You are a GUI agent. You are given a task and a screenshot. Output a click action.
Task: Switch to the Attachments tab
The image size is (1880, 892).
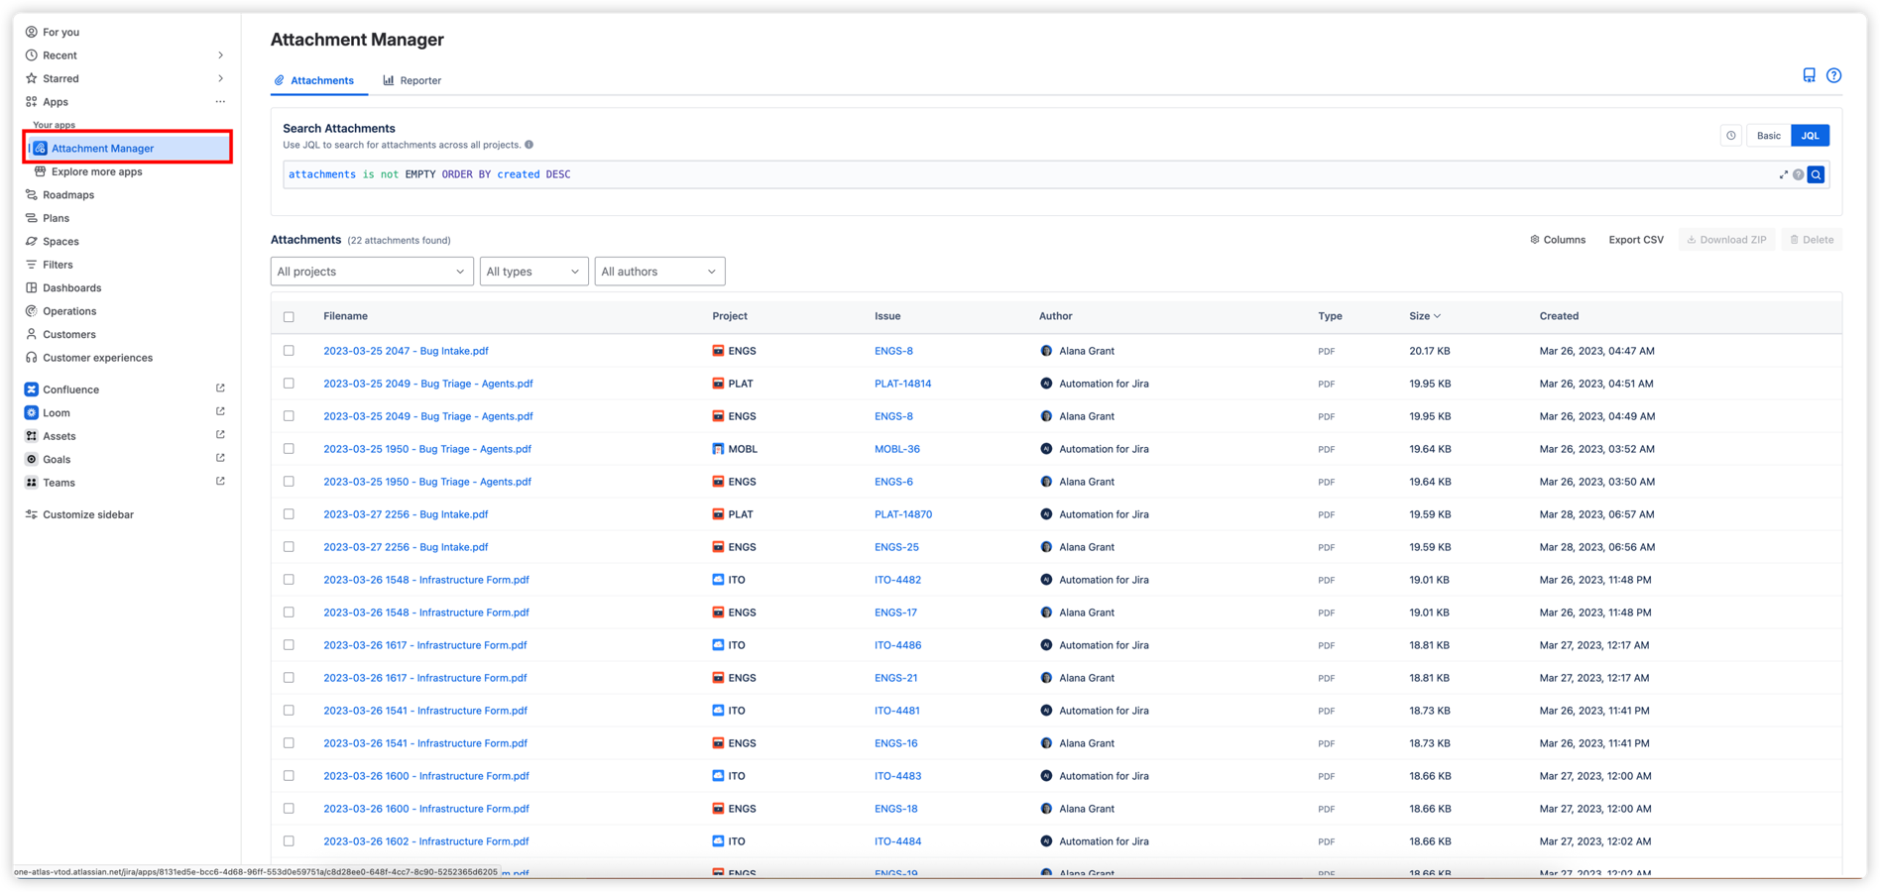pyautogui.click(x=314, y=80)
